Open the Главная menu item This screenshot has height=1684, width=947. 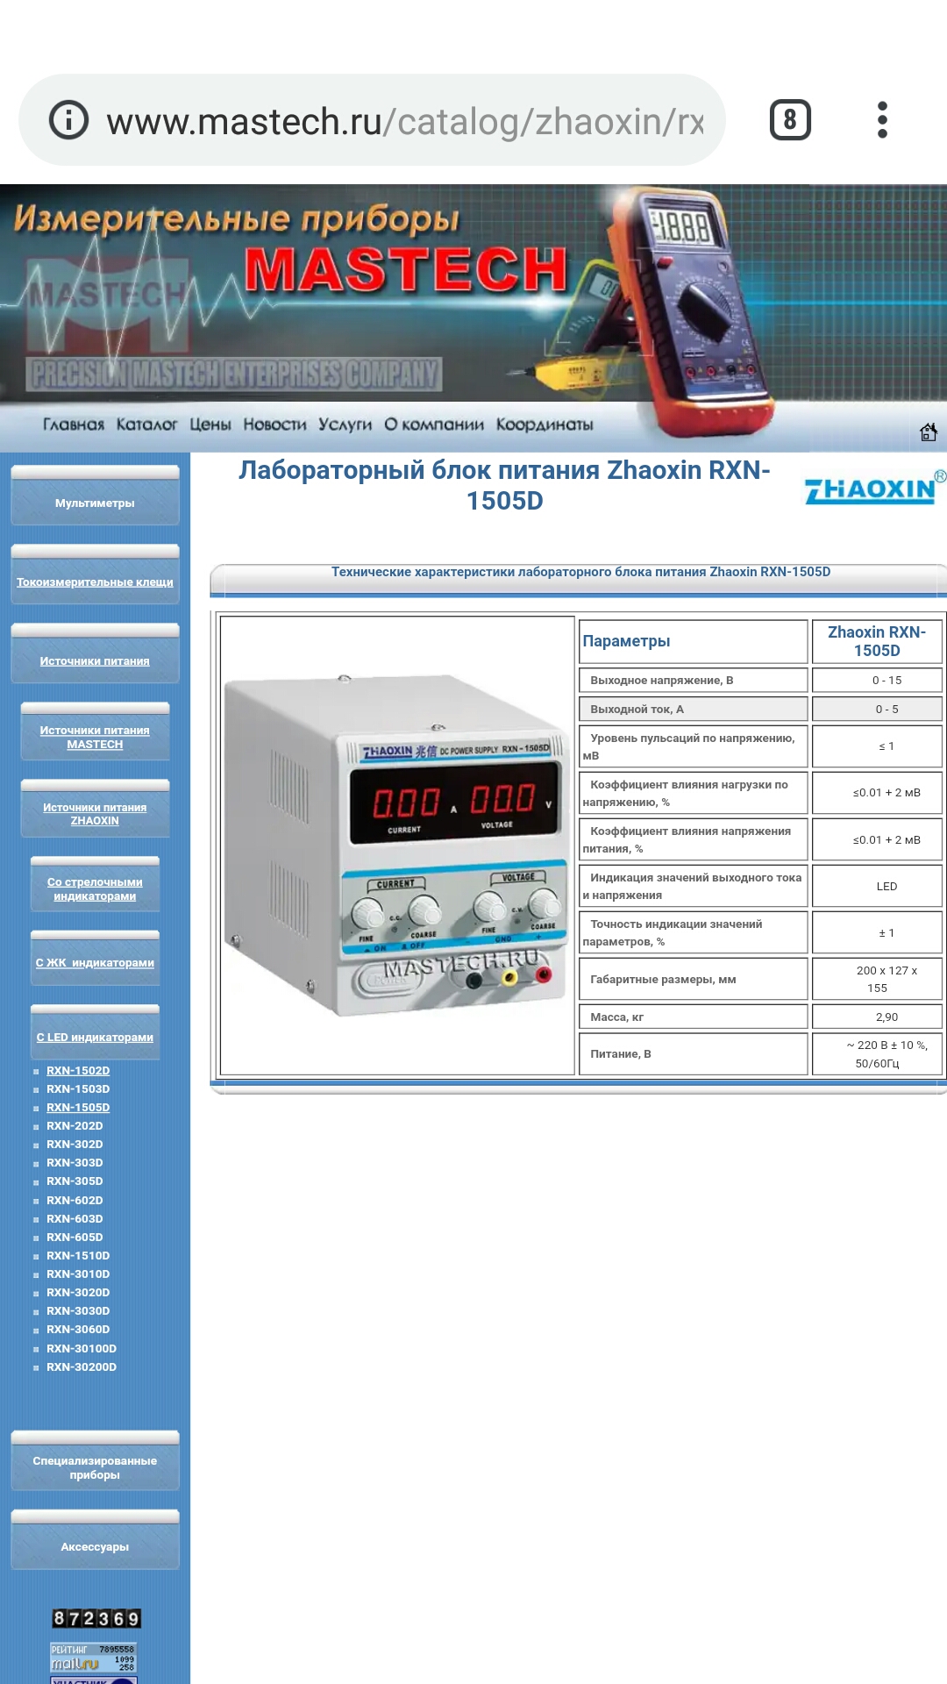(x=74, y=425)
